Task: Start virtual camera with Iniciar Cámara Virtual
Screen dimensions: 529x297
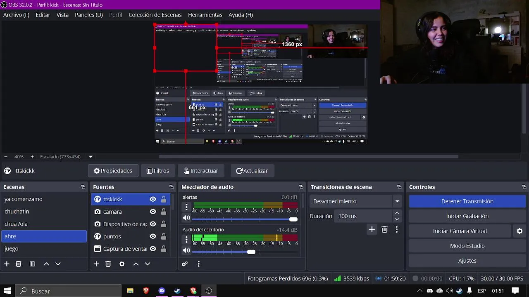Action: pyautogui.click(x=460, y=231)
